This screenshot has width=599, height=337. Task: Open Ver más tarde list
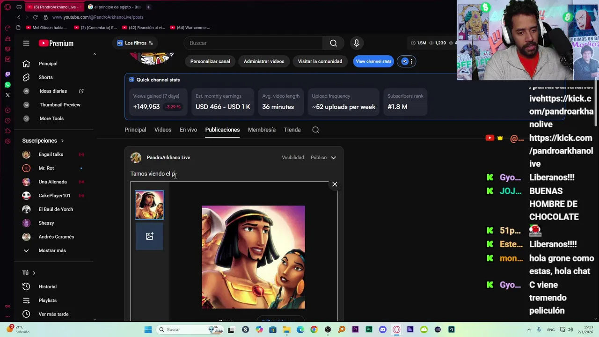tap(53, 314)
